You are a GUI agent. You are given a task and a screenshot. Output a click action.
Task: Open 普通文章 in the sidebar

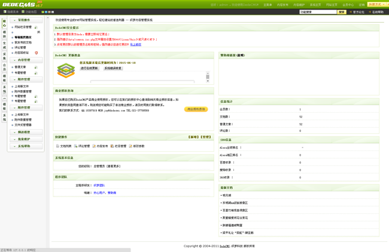coord(20,67)
